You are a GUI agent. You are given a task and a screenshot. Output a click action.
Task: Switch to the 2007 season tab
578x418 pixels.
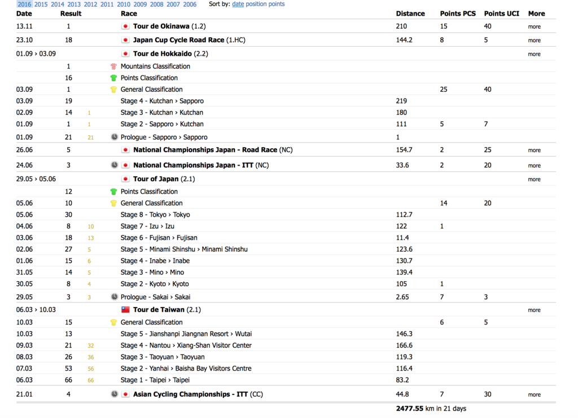pyautogui.click(x=173, y=4)
